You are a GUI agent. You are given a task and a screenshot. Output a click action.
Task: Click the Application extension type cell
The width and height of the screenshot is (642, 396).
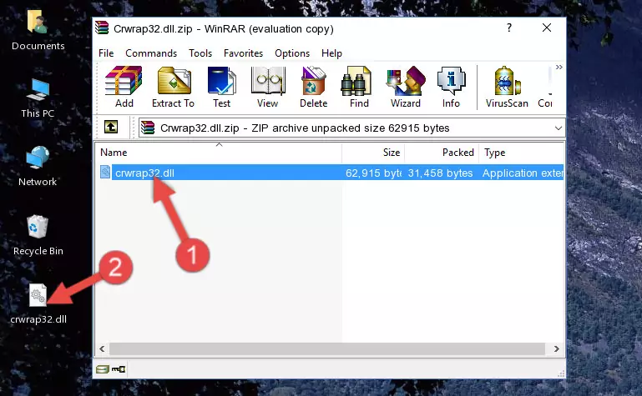click(x=523, y=173)
